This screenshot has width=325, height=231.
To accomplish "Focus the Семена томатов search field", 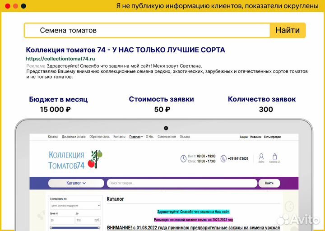I will point(147,31).
